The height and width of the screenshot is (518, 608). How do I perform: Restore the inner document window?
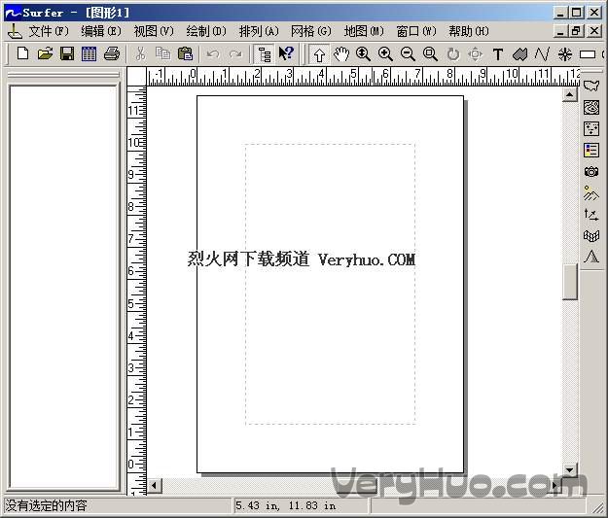[576, 31]
